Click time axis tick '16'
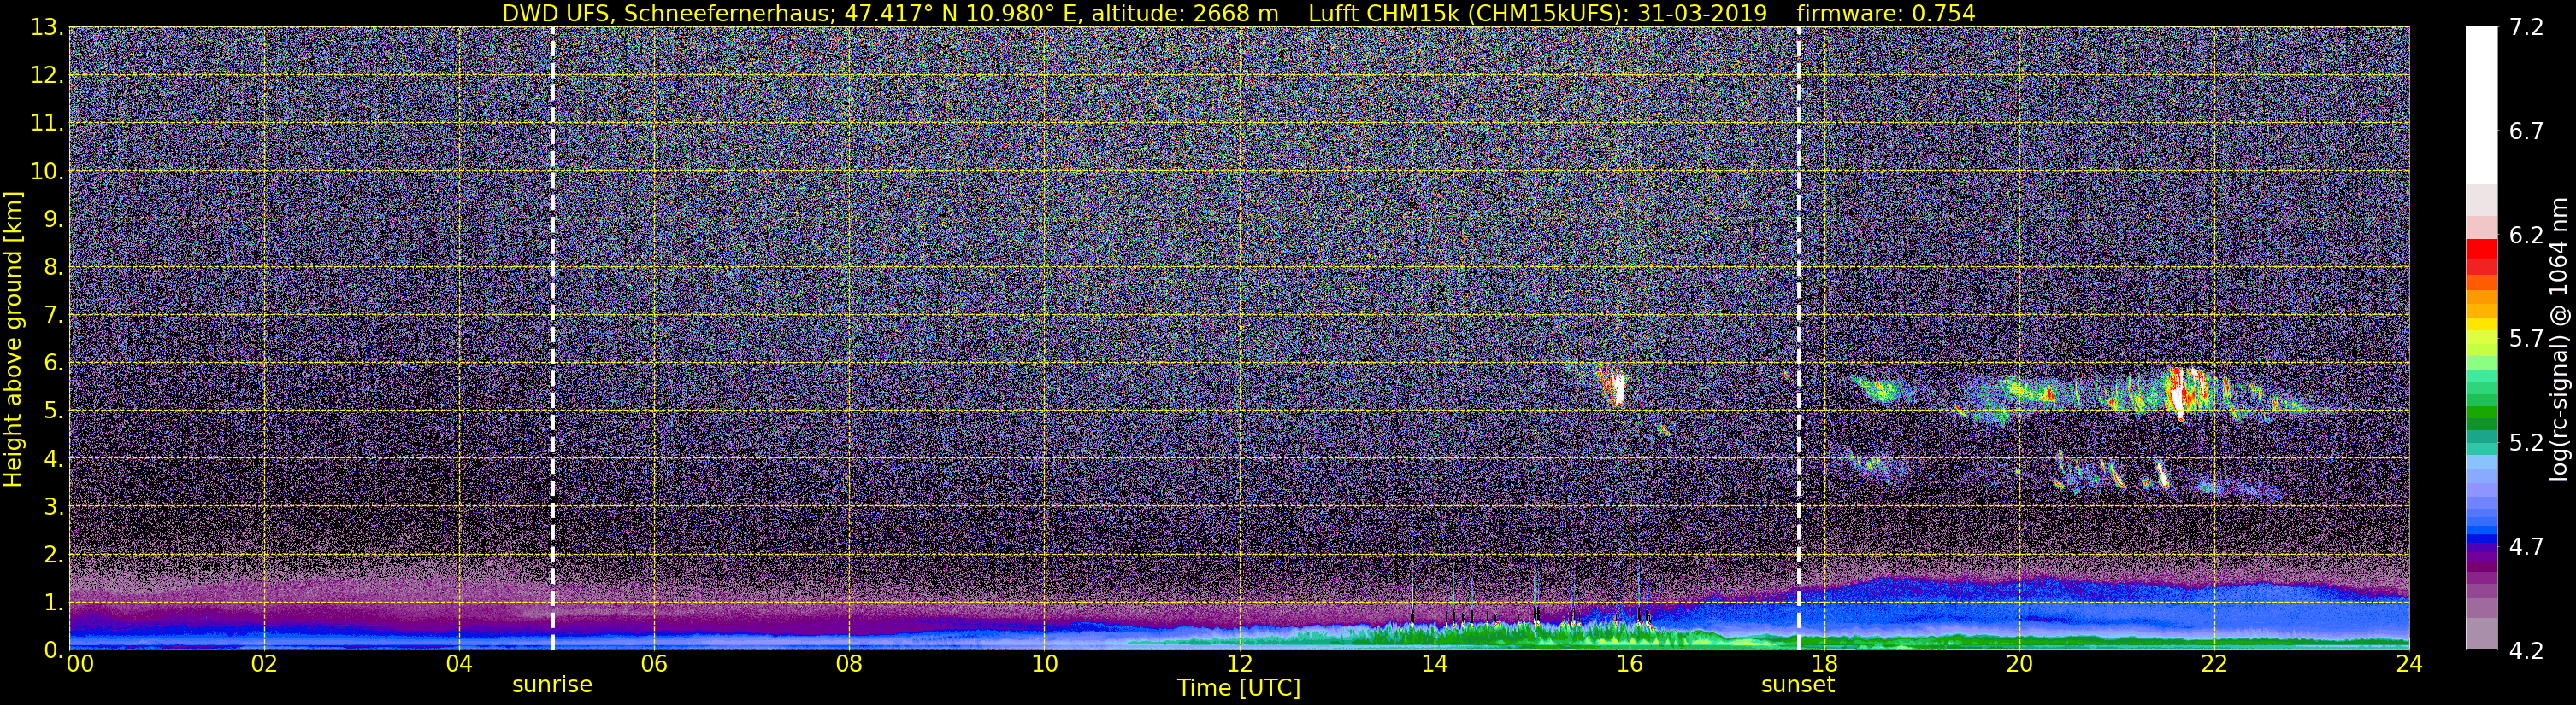Image resolution: width=2576 pixels, height=705 pixels. (x=1629, y=664)
